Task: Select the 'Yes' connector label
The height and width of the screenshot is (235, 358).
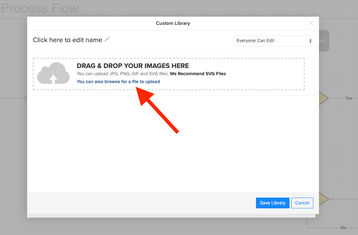Action: tap(348, 98)
